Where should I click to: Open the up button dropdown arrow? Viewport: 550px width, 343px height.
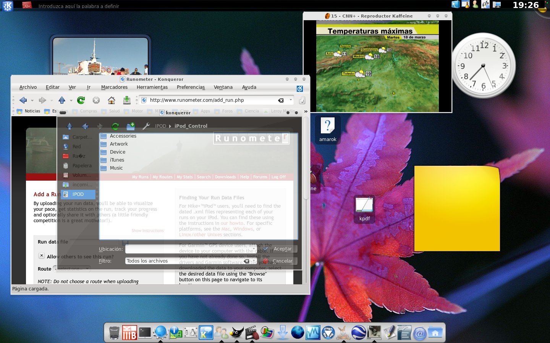[71, 101]
